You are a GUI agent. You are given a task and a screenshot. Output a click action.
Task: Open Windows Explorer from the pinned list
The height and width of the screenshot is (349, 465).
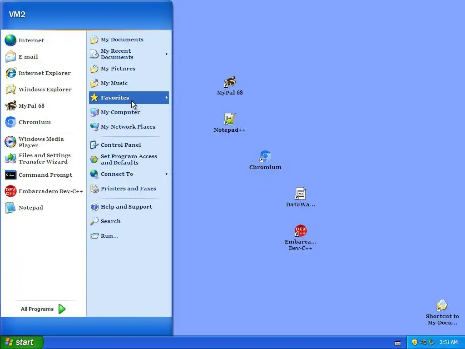[43, 90]
